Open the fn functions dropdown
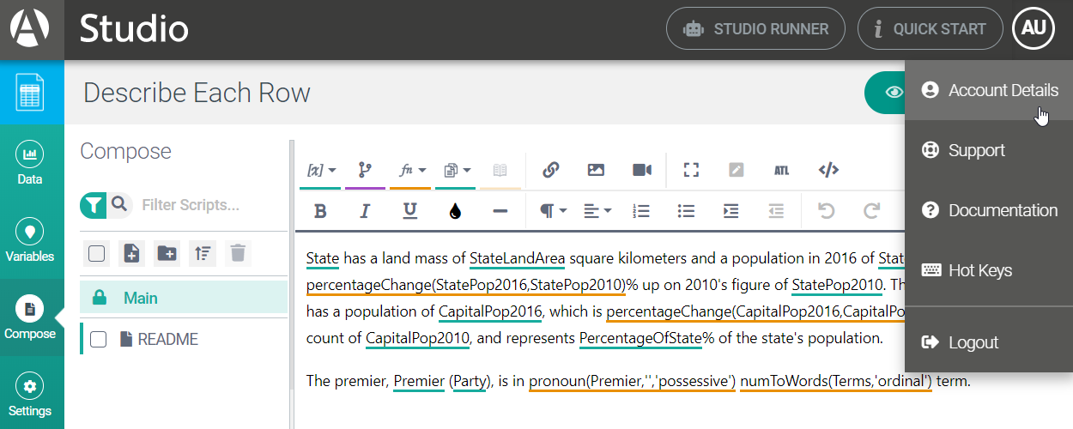Viewport: 1073px width, 429px height. pos(413,170)
